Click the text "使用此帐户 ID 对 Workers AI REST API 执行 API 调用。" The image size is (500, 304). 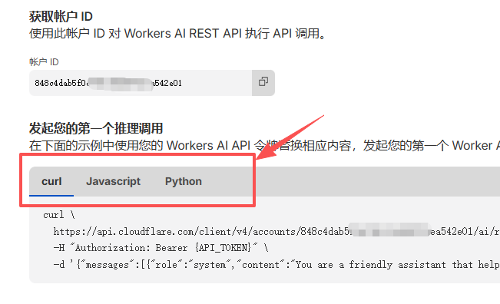(x=177, y=34)
